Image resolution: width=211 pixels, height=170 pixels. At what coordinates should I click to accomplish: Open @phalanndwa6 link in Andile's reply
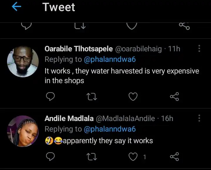pos(110,129)
